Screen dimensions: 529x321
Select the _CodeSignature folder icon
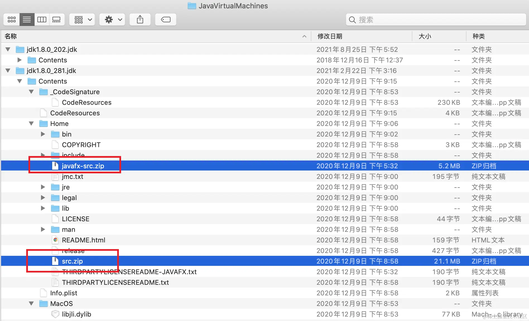pyautogui.click(x=44, y=92)
